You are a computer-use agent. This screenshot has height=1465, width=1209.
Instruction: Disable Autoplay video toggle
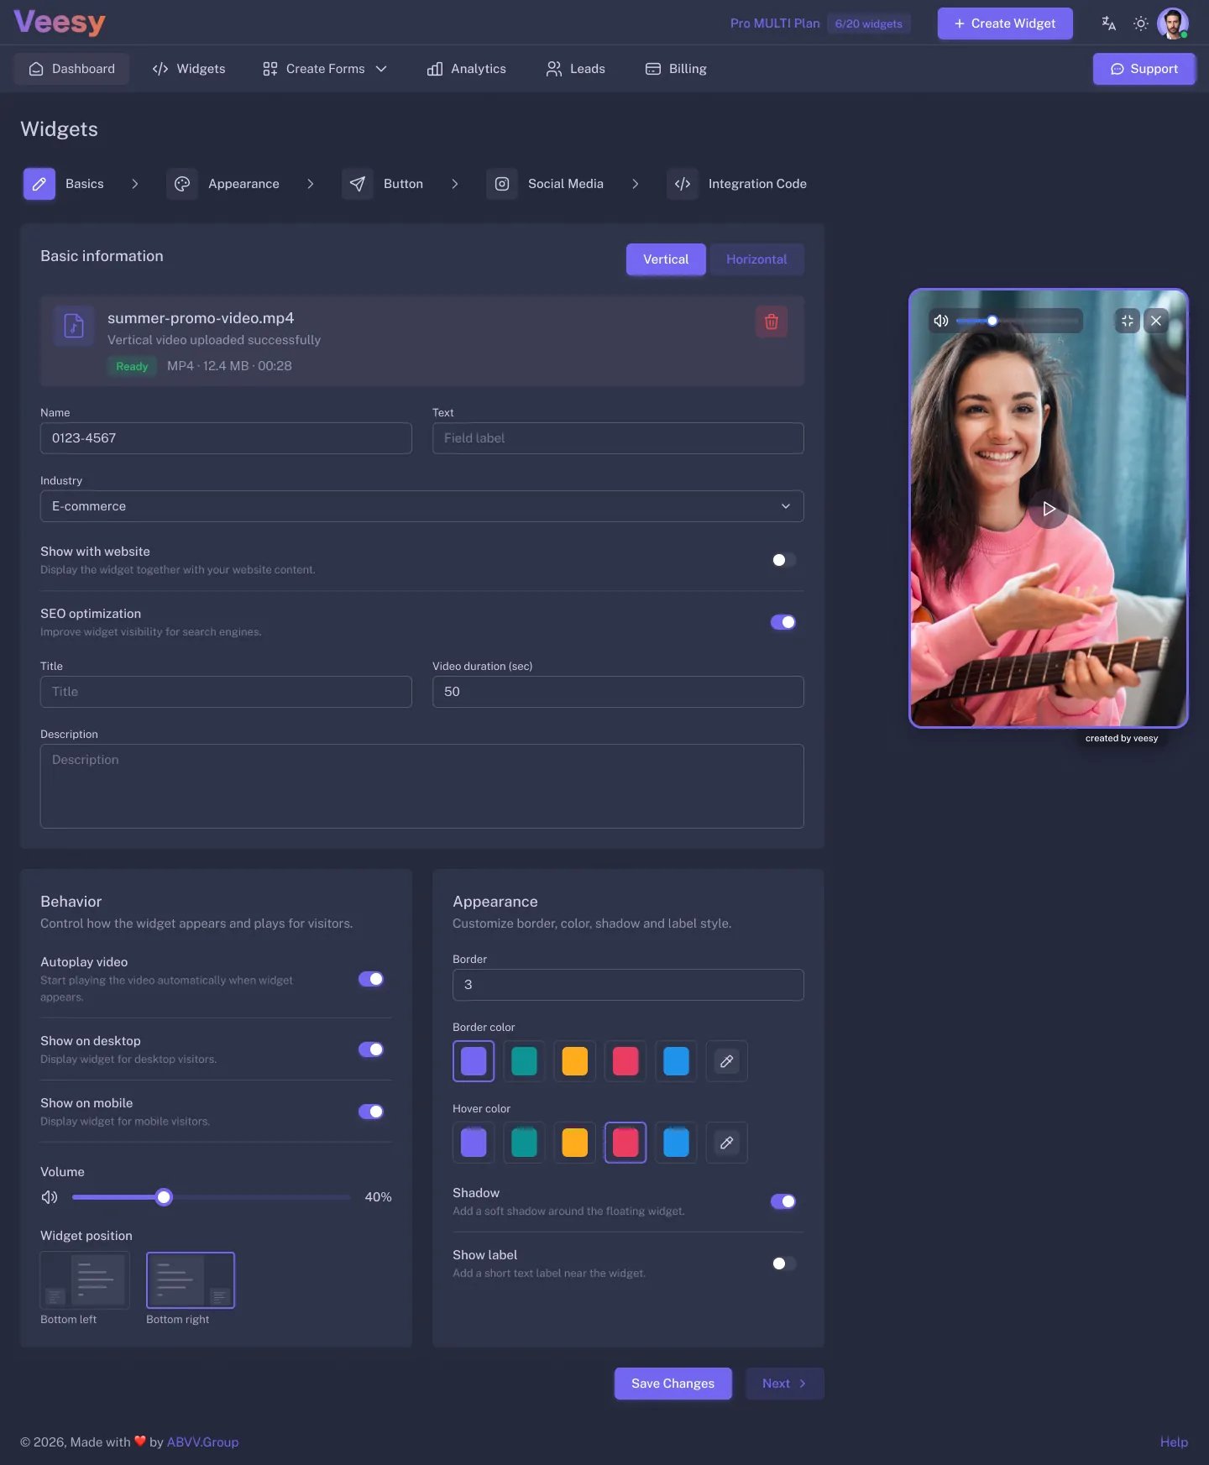click(371, 979)
